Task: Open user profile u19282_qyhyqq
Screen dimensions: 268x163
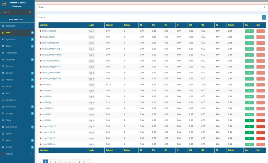Action: pos(48,37)
